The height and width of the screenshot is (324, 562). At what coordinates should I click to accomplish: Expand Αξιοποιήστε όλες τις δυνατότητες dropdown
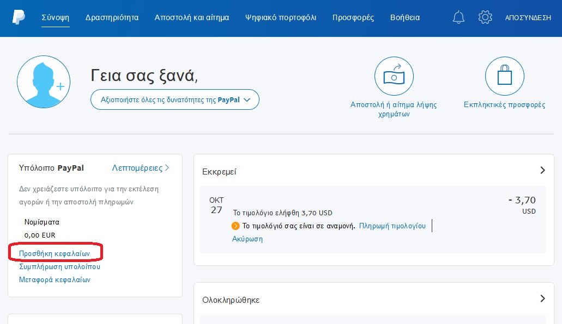[x=175, y=100]
